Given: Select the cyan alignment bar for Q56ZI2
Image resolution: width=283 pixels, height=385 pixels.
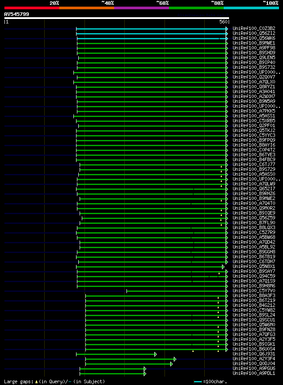Looking at the screenshot, I should pos(151,34).
